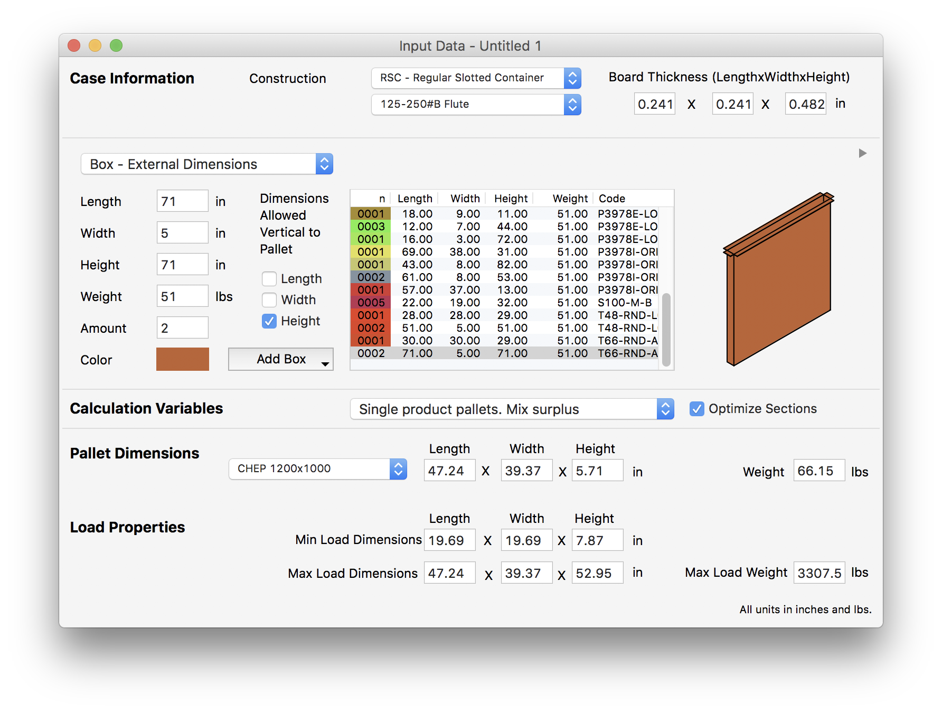Select table row with length 61.00

(x=505, y=277)
